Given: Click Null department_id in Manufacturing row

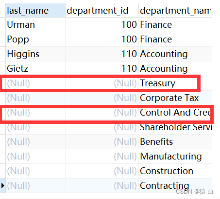Looking at the screenshot, I should point(102,157).
